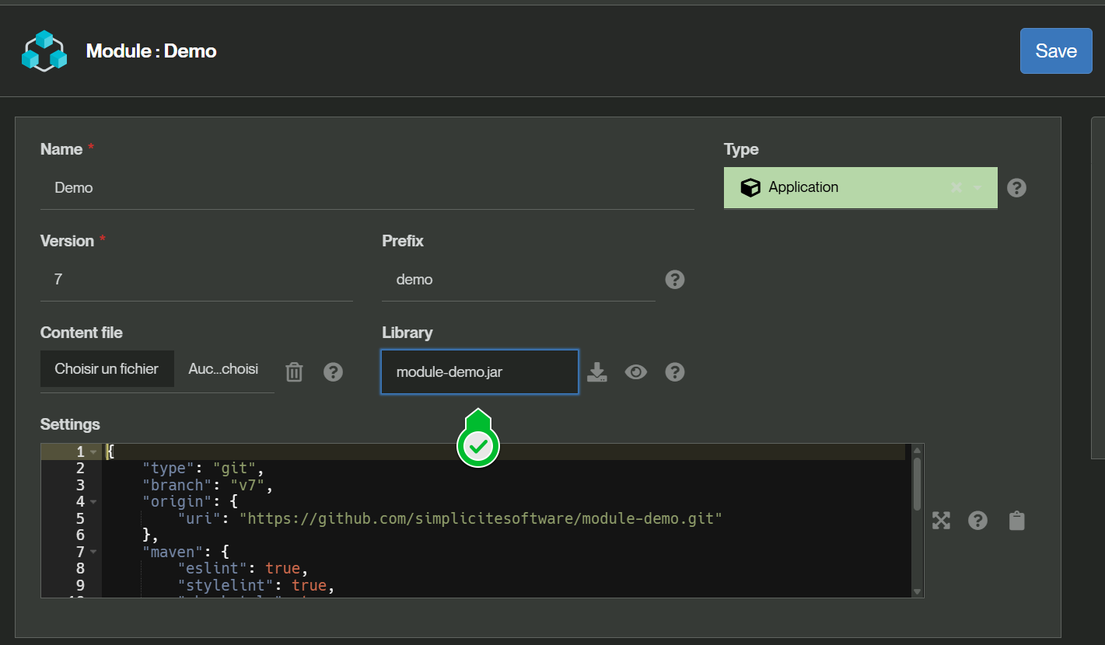
Task: Clear the Application type selection
Action: (956, 188)
